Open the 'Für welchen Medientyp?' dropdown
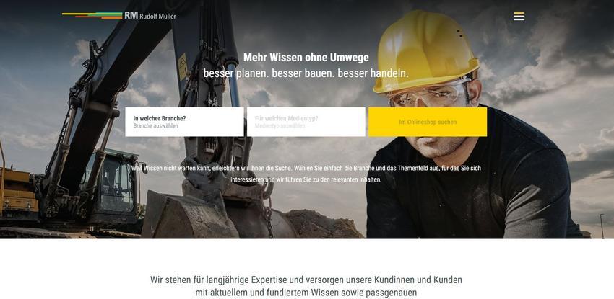 [306, 122]
